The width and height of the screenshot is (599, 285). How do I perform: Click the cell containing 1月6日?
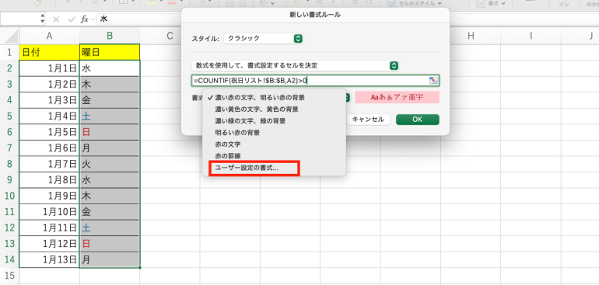(49, 148)
